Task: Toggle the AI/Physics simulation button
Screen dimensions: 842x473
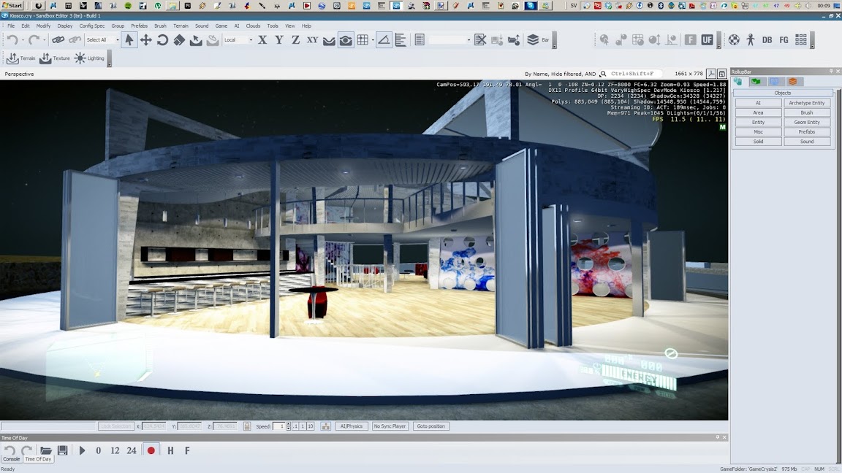Action: tap(352, 426)
